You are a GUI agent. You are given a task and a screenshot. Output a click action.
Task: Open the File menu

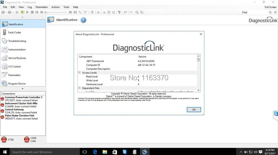[x=5, y=7]
